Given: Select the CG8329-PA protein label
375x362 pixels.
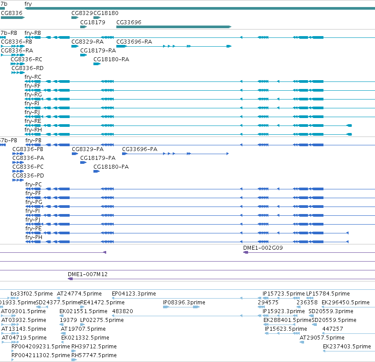Looking at the screenshot, I should [x=88, y=149].
